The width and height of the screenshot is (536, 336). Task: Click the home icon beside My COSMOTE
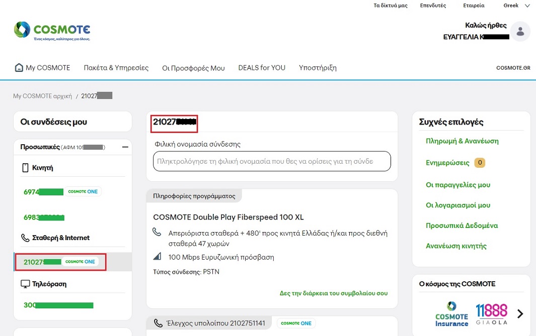pyautogui.click(x=19, y=68)
